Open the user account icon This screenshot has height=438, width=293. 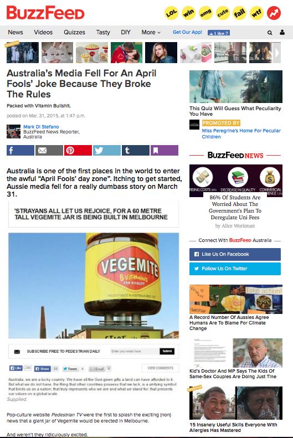(x=282, y=33)
